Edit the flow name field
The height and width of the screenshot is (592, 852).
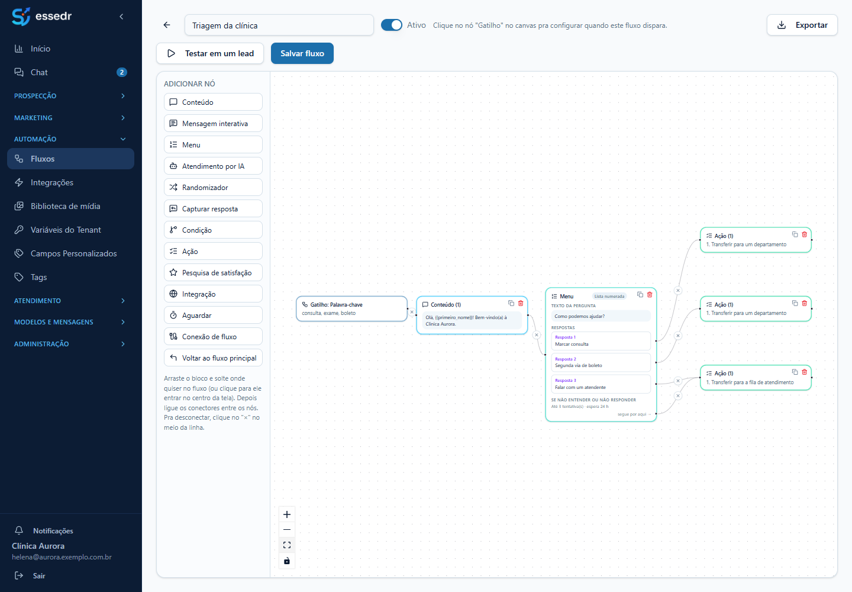click(279, 25)
